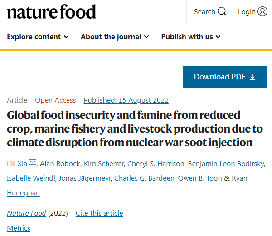The image size is (272, 236).
Task: Open author Alan Robock's details
Action: [x=59, y=163]
